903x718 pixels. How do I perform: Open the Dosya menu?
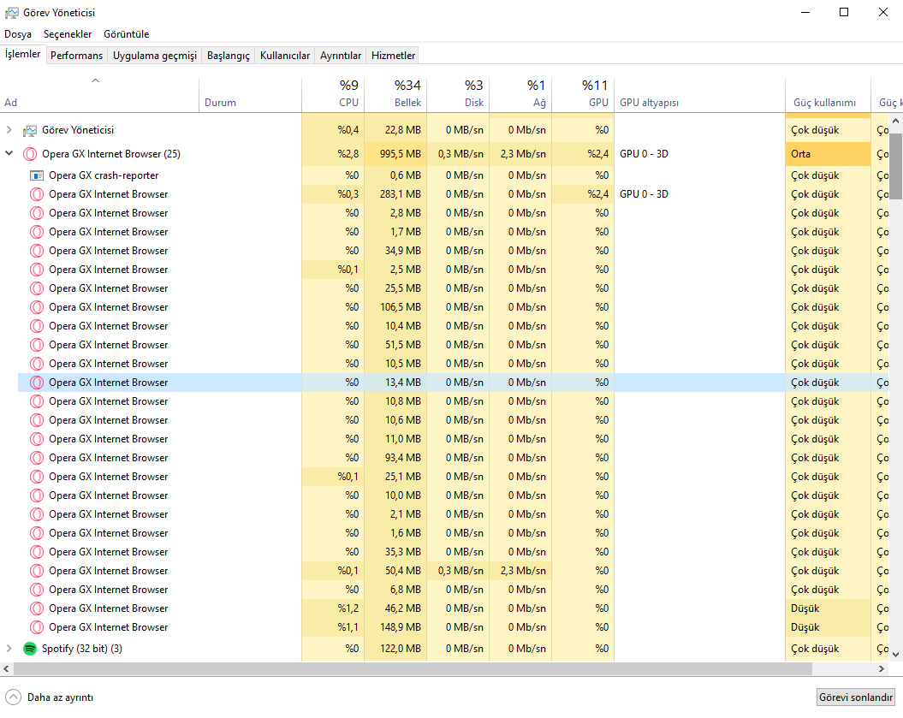(x=18, y=34)
